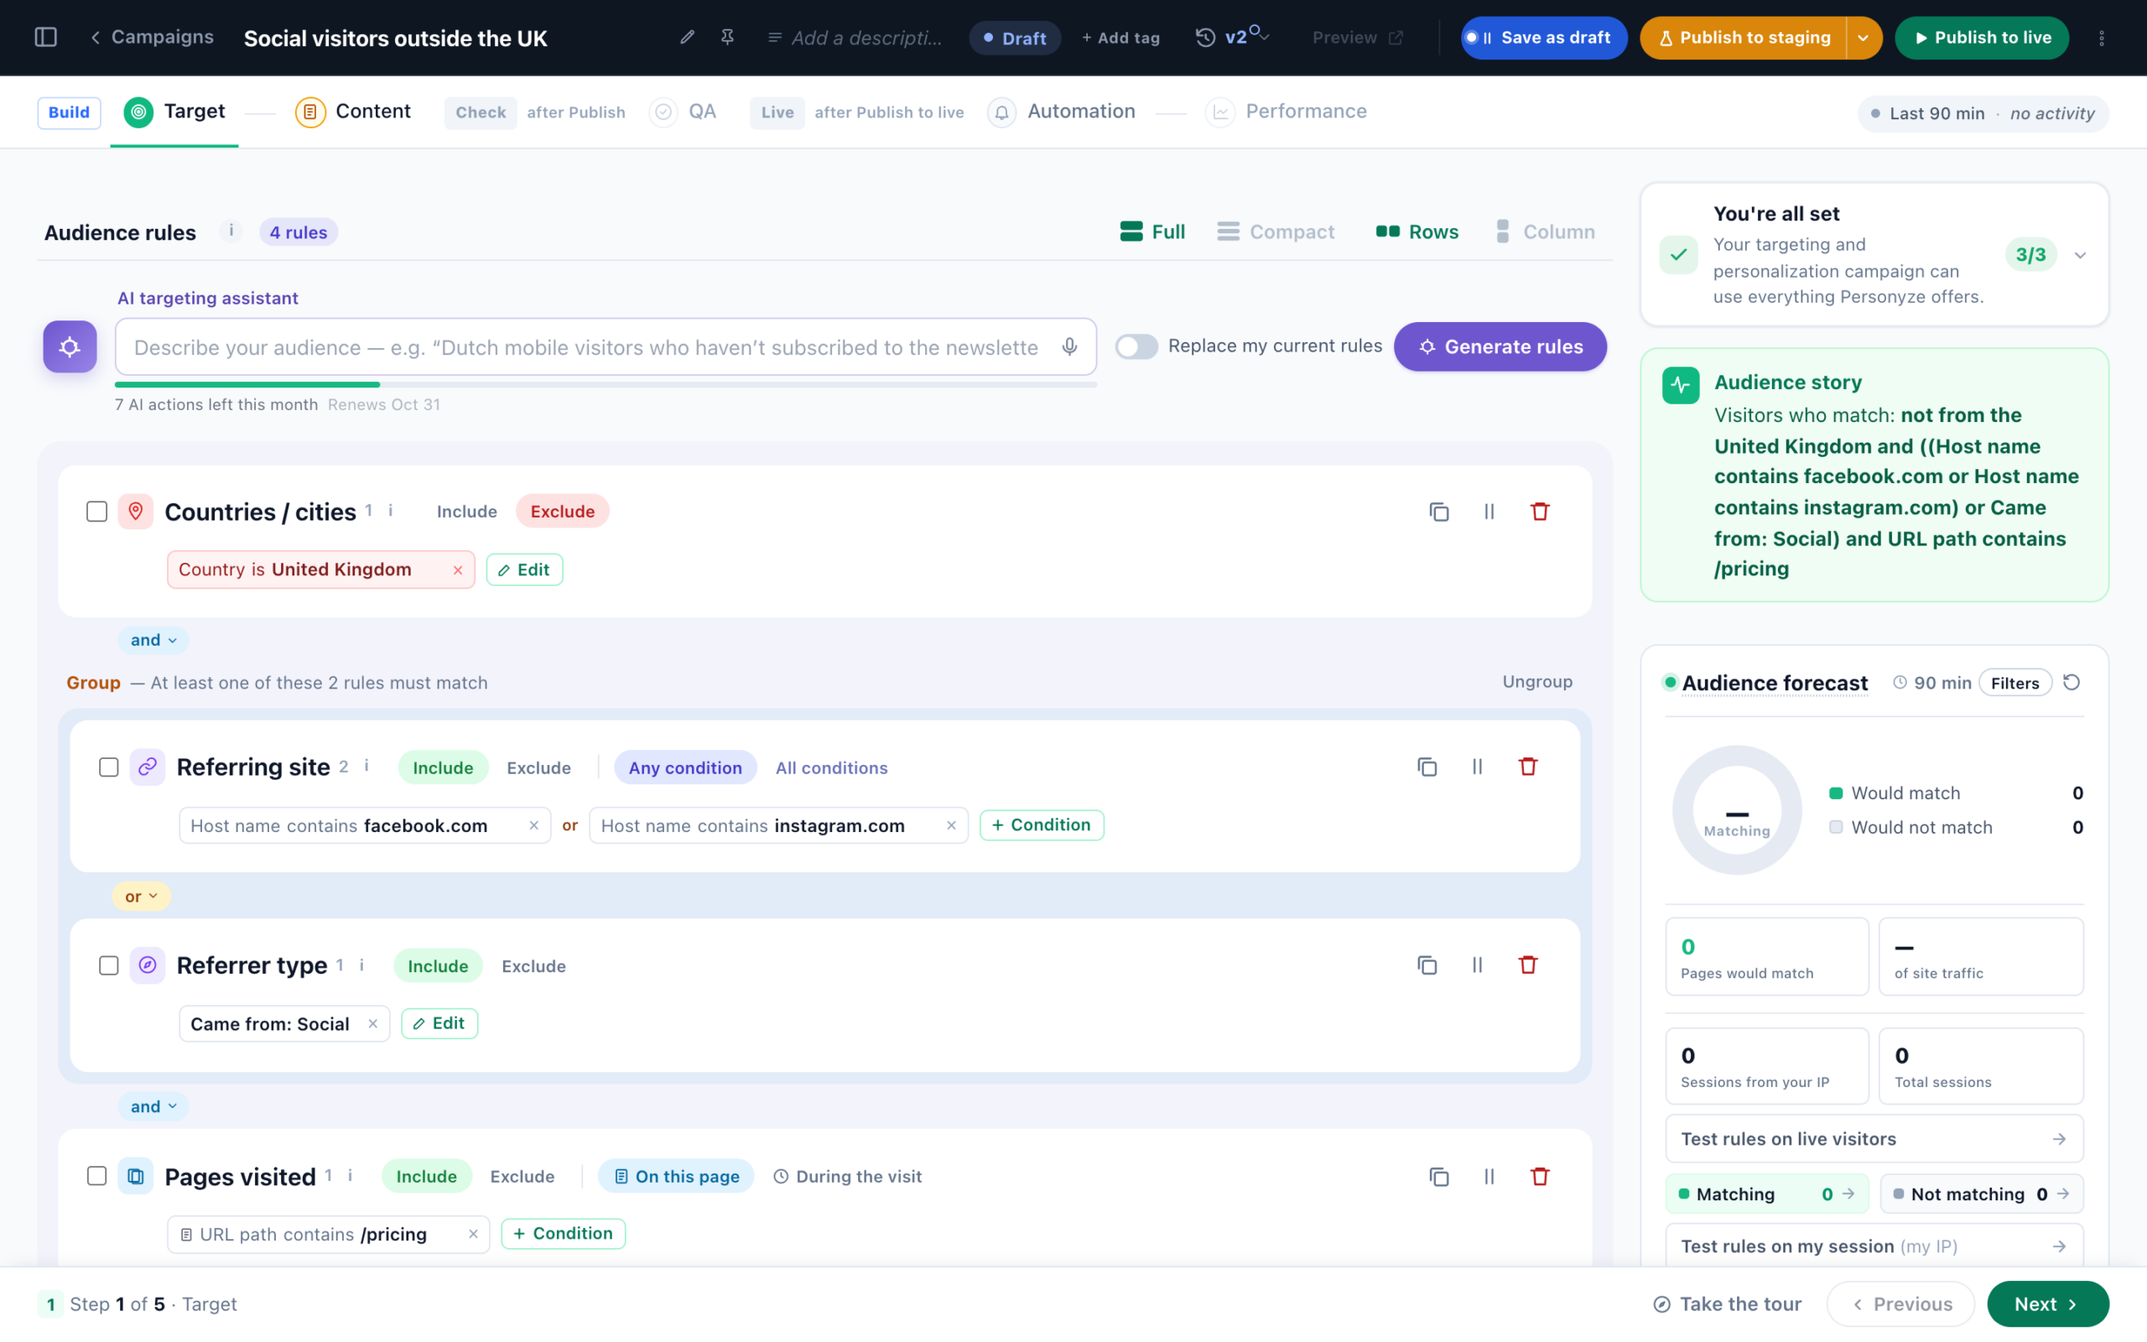
Task: Open the Publish to staging dropdown arrow
Action: pyautogui.click(x=1863, y=39)
